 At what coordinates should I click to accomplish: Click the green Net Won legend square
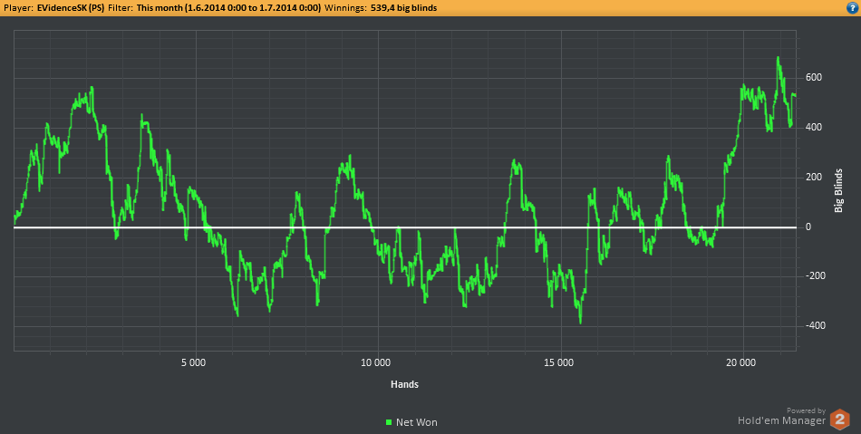389,422
